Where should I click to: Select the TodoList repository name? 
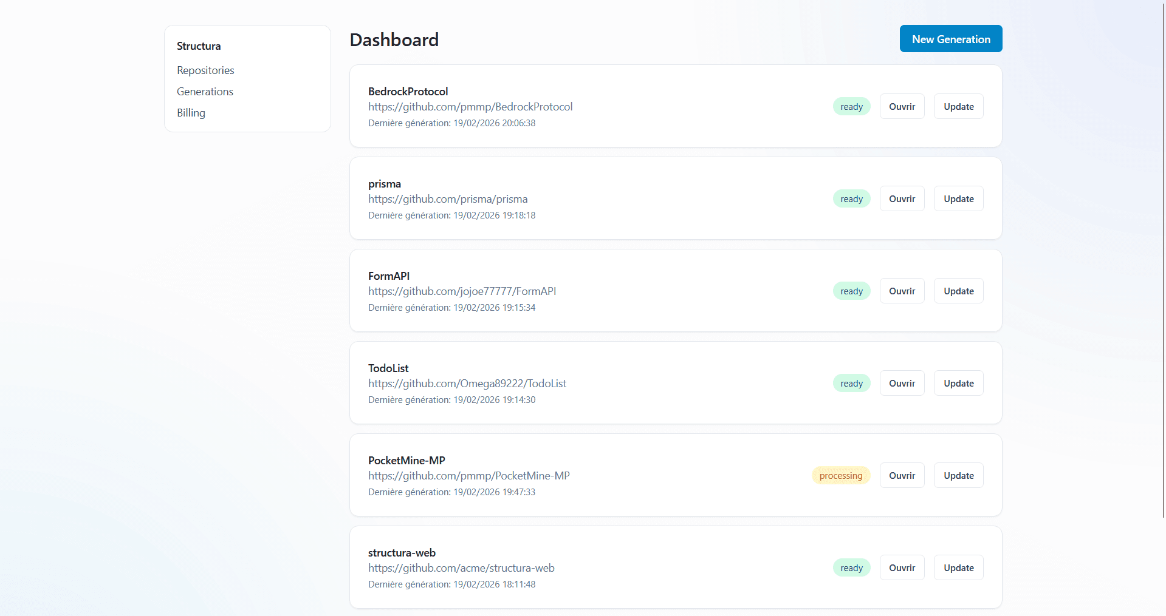tap(388, 368)
